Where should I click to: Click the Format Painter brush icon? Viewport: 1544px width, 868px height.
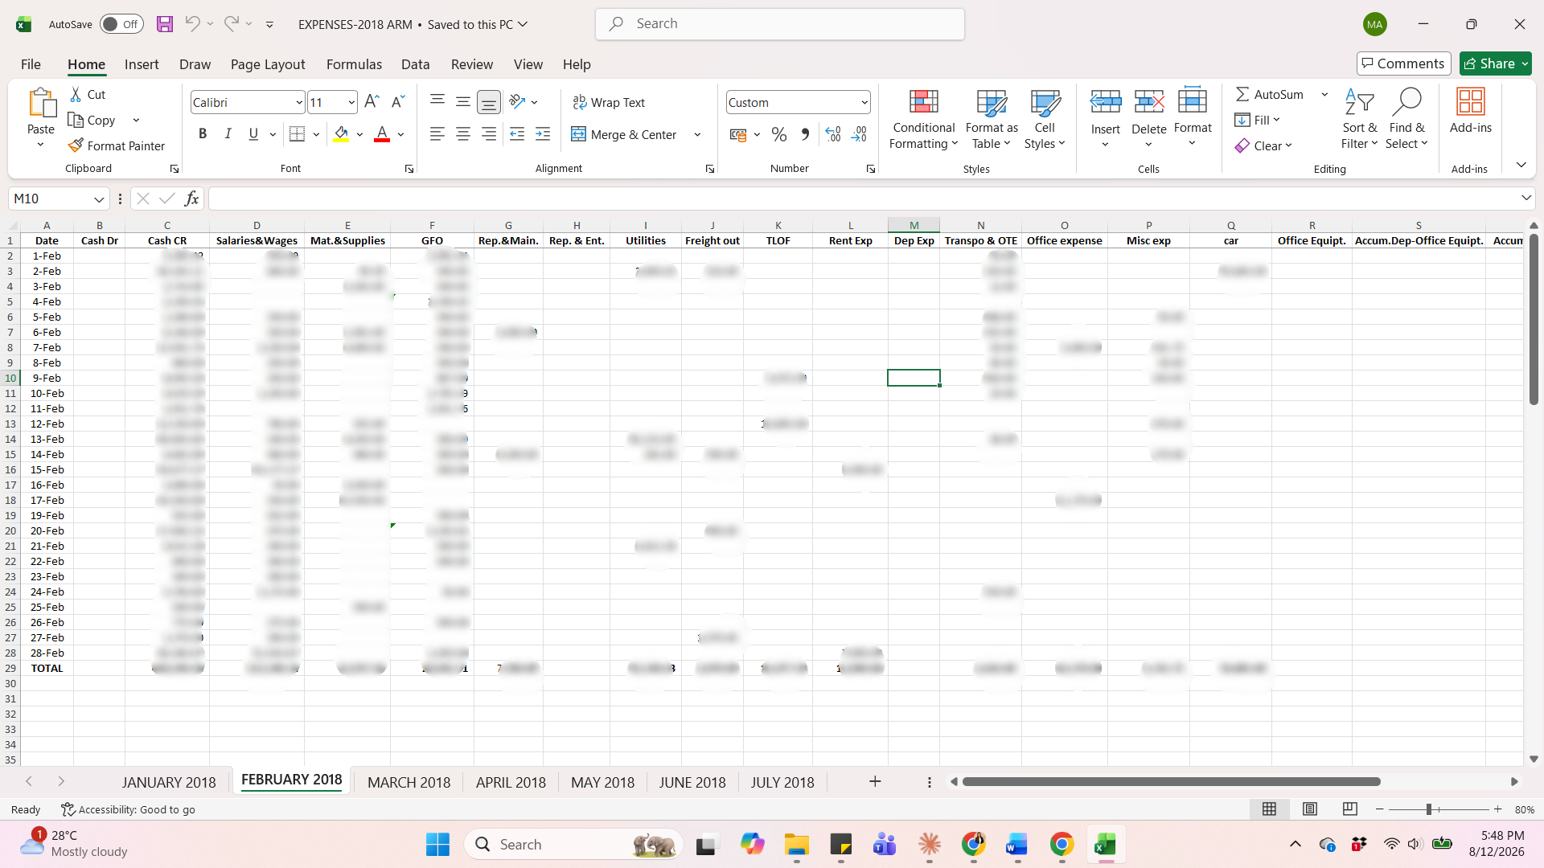[76, 145]
